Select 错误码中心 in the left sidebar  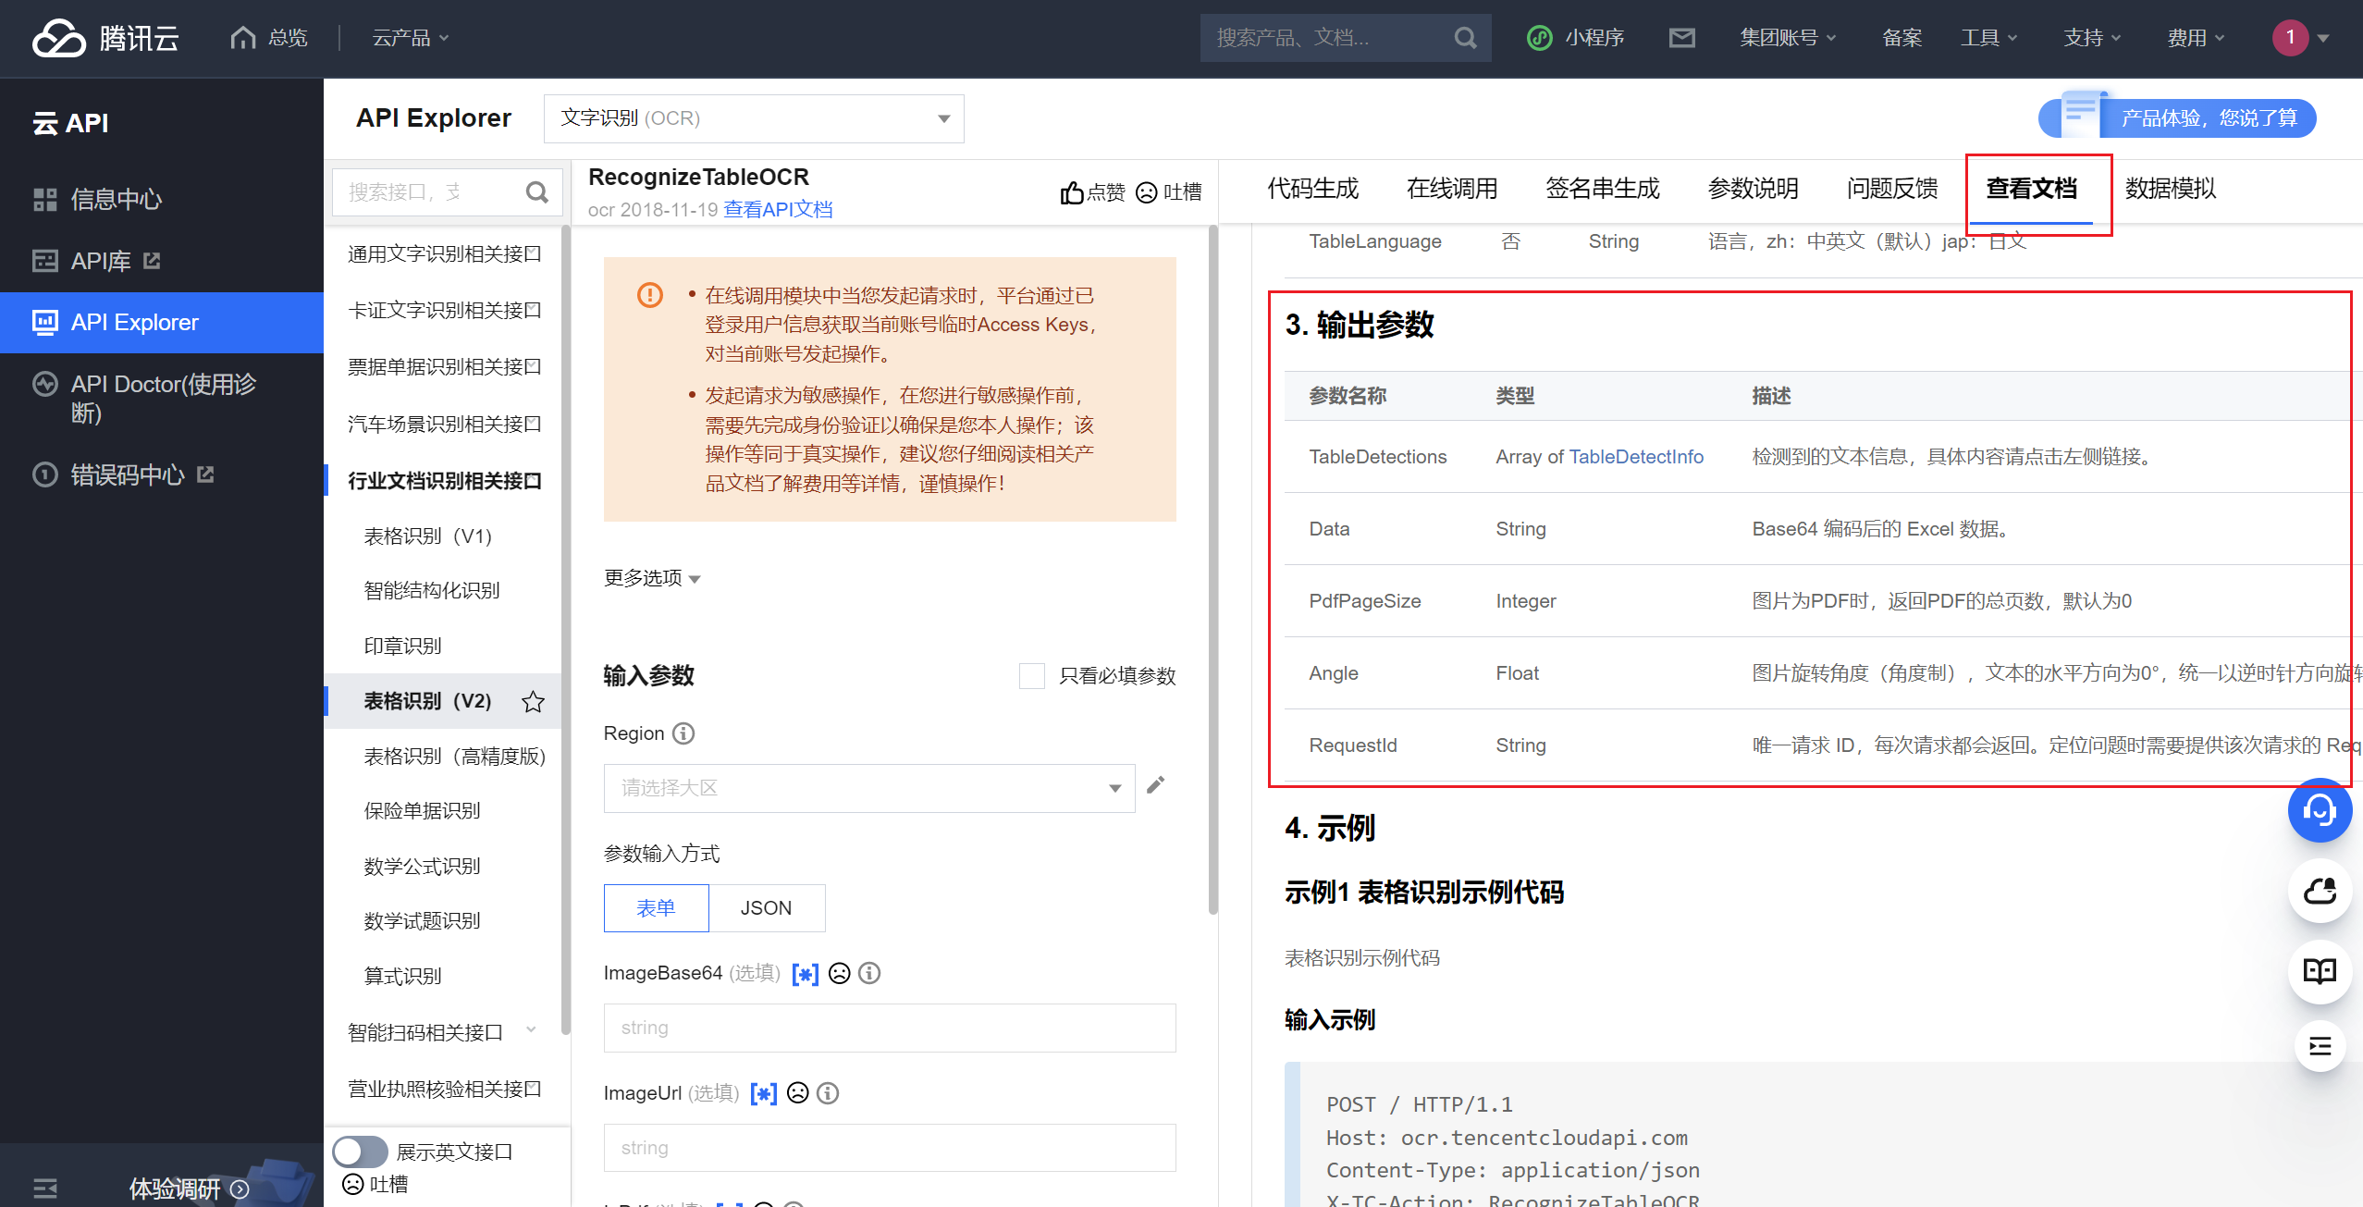pyautogui.click(x=129, y=474)
